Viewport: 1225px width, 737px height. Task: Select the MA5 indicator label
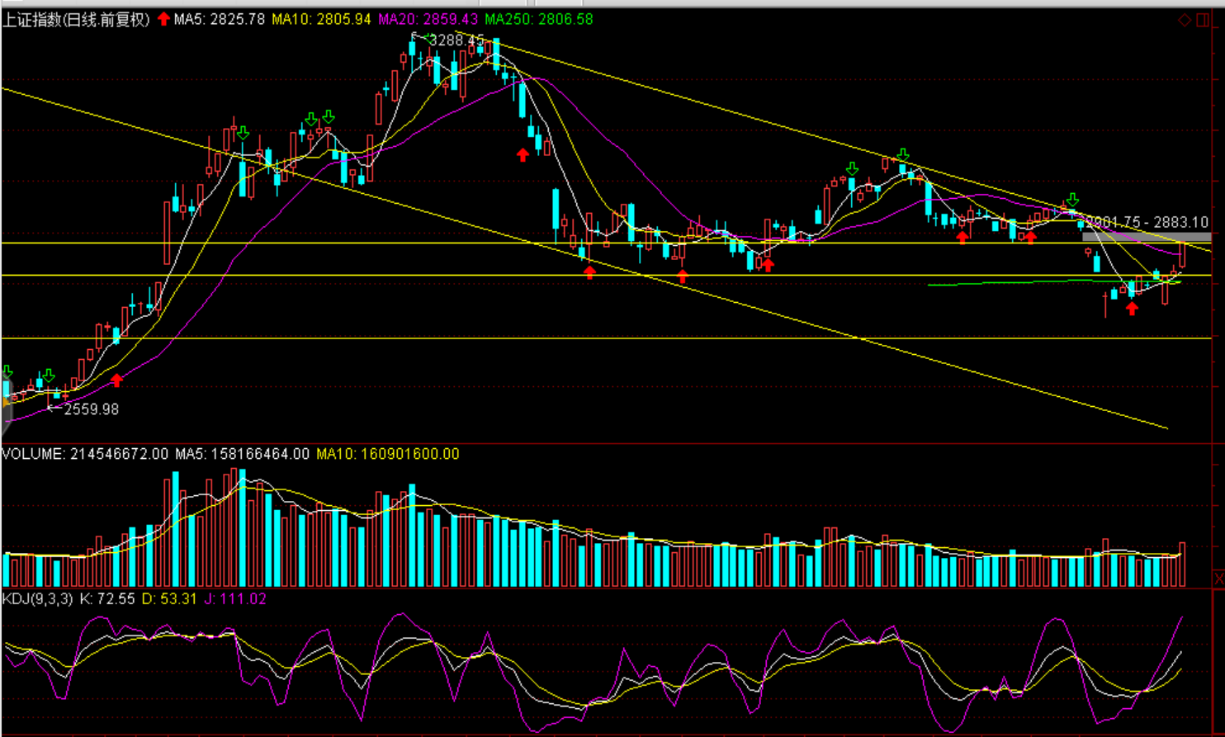220,19
